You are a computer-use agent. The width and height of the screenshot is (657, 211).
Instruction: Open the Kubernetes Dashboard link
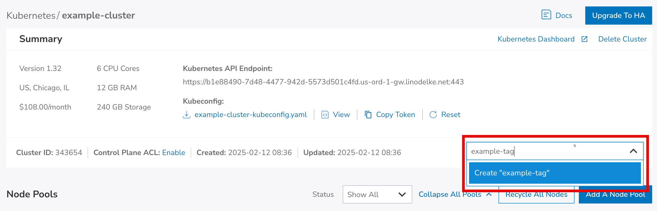pos(536,39)
